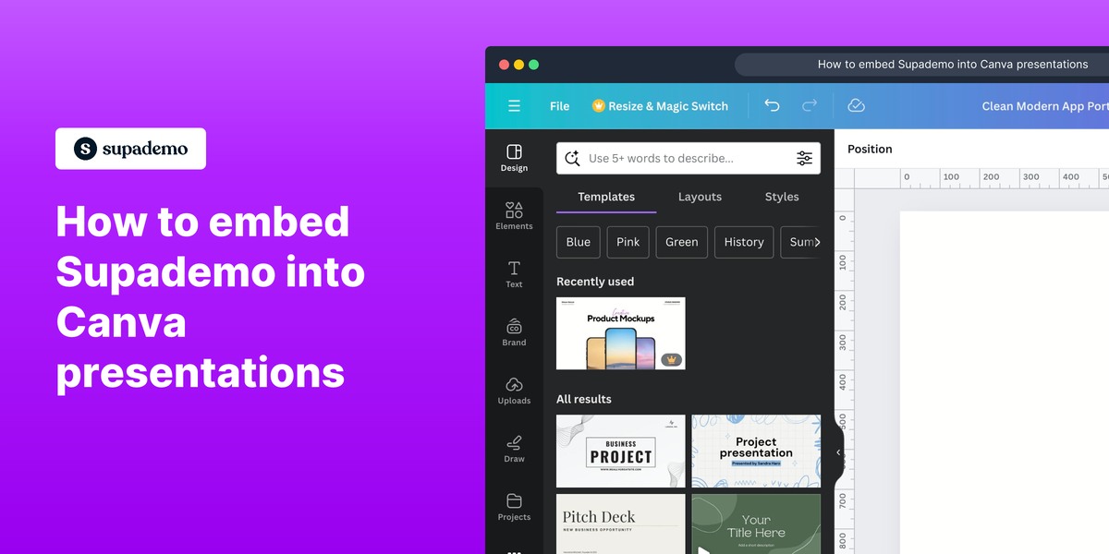The height and width of the screenshot is (554, 1109).
Task: Select the Green filter chip
Action: pos(682,242)
